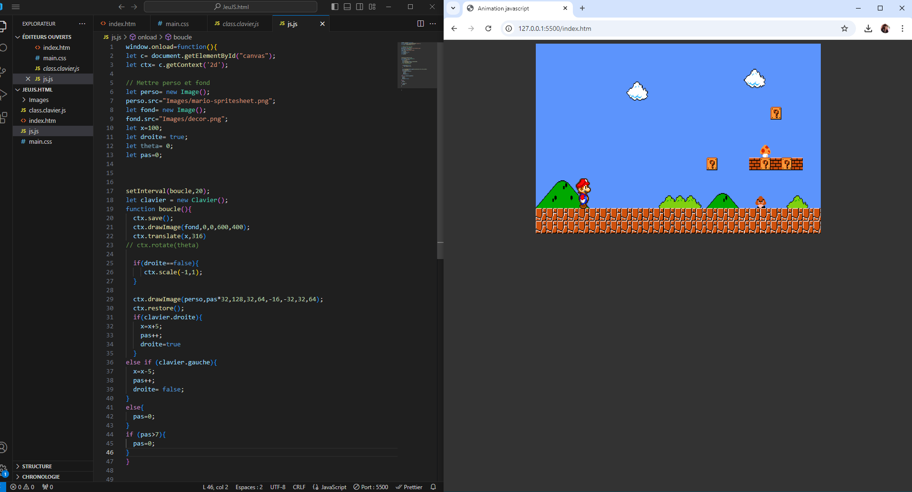Open the Manage gear icon
Image resolution: width=912 pixels, height=492 pixels.
coord(4,469)
